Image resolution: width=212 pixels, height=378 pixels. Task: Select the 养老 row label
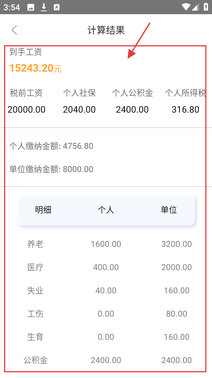[x=35, y=244]
